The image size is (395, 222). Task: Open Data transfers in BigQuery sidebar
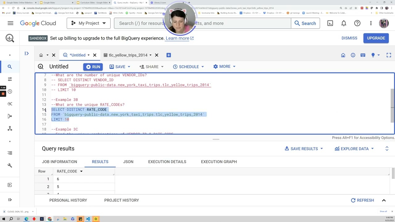pyautogui.click(x=10, y=79)
